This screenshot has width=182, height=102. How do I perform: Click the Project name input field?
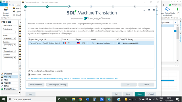click(9, 32)
